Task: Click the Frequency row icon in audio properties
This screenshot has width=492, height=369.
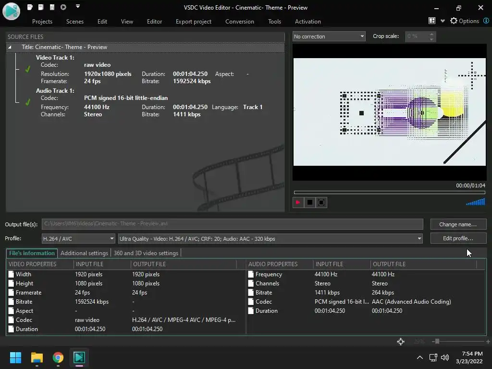Action: (x=251, y=274)
